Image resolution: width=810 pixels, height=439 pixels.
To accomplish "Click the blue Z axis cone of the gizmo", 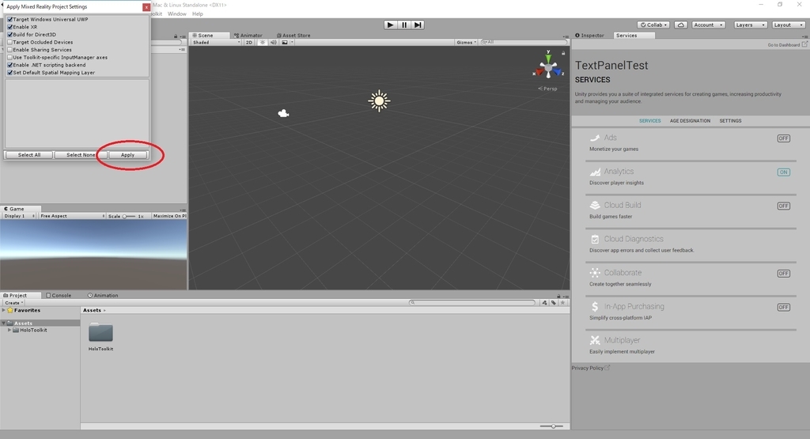I will click(558, 72).
